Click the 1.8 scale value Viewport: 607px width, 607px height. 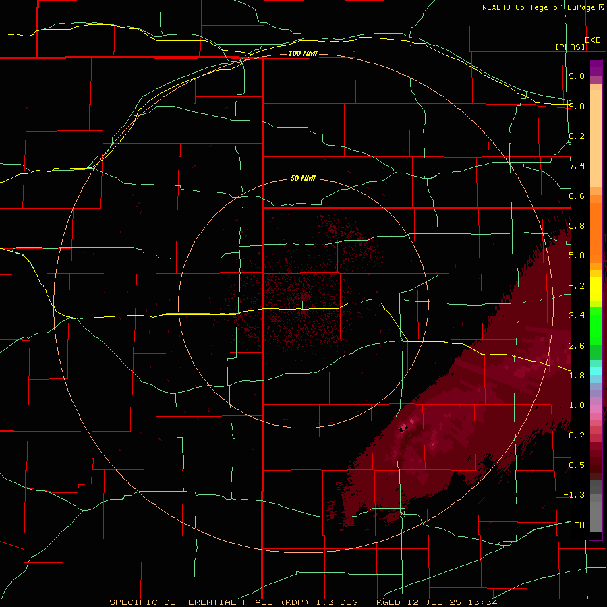coord(577,375)
